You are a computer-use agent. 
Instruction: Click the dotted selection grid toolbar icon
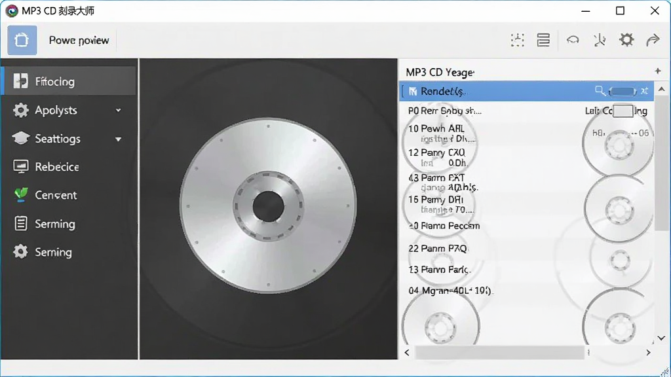(x=518, y=40)
